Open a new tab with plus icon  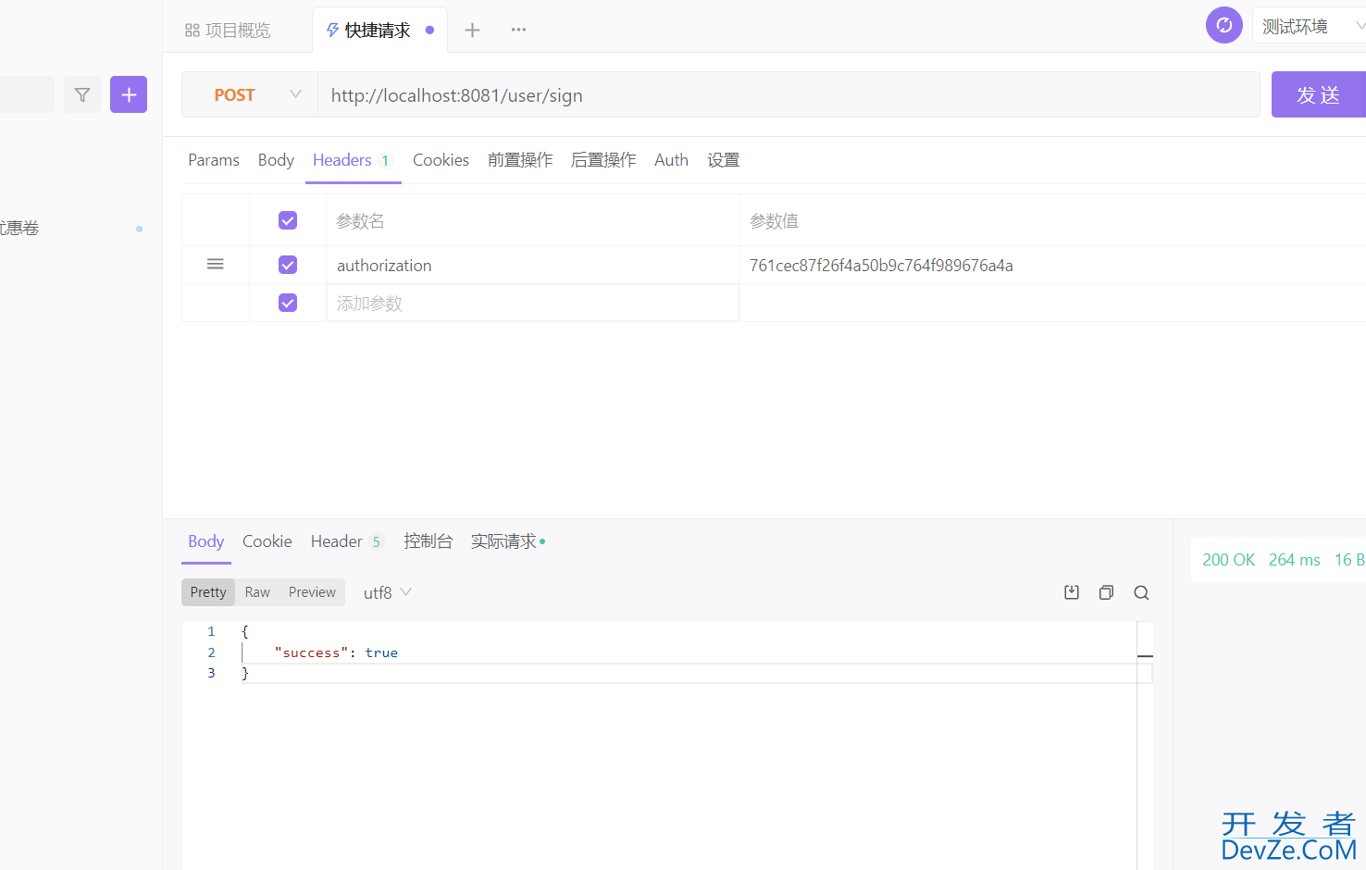[x=472, y=30]
